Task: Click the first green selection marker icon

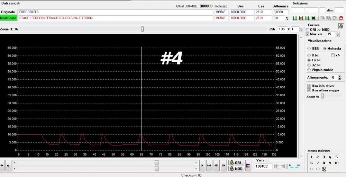Action: pos(294,18)
